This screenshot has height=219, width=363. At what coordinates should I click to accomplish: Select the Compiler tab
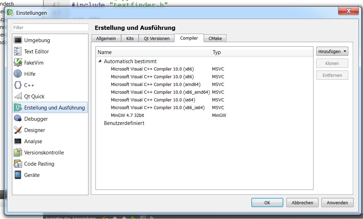tap(189, 38)
